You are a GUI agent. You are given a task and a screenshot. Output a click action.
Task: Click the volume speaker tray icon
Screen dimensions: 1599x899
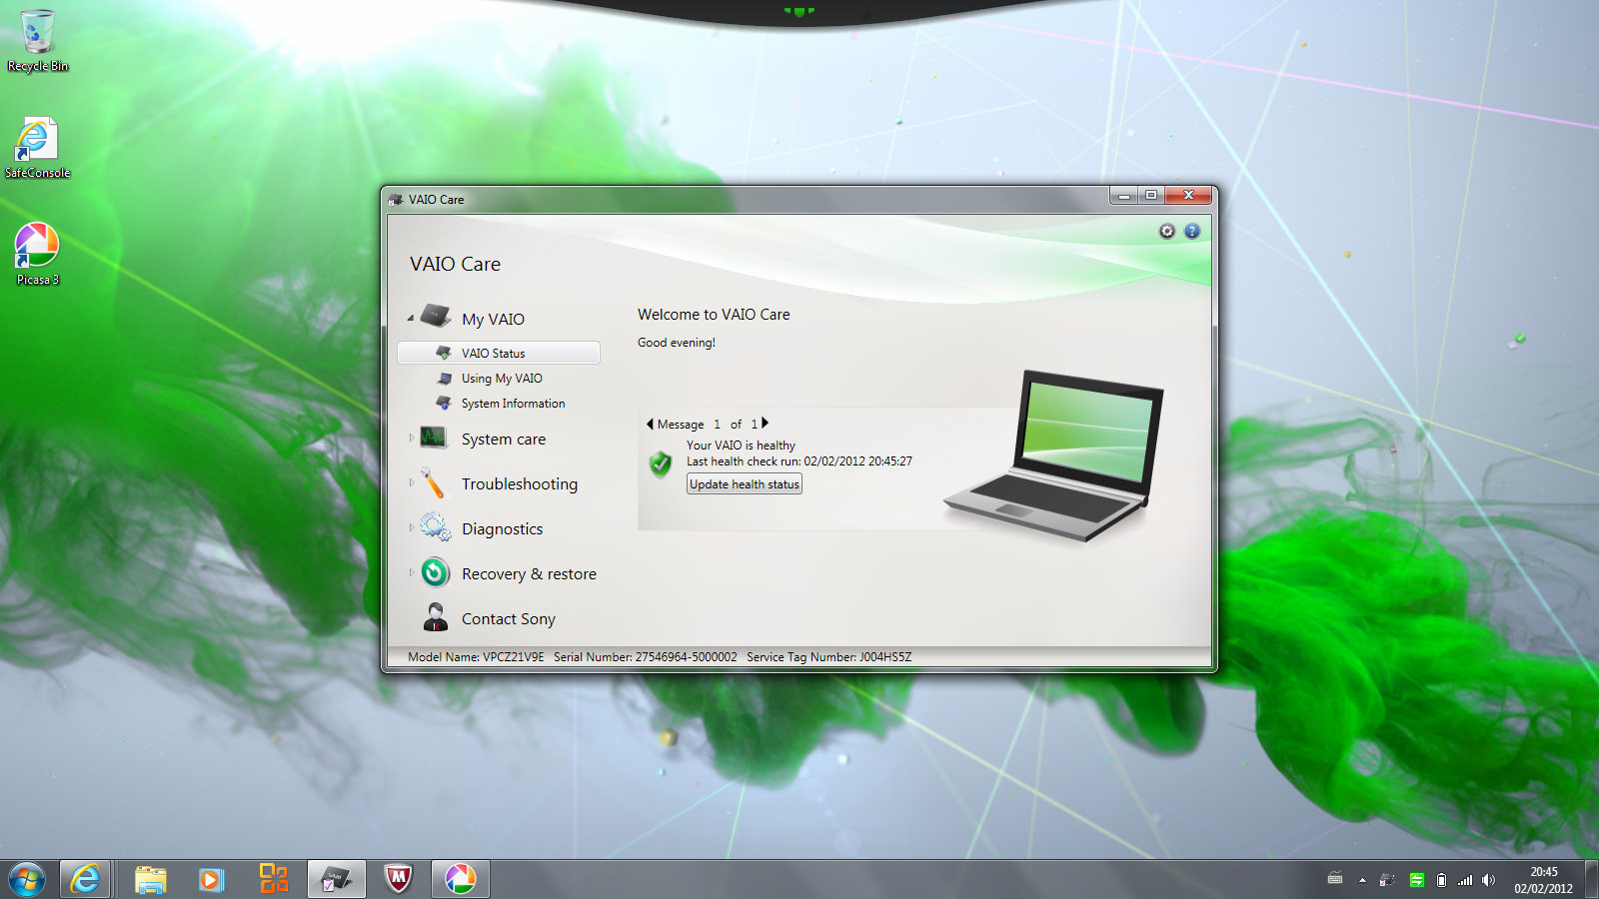coord(1489,880)
